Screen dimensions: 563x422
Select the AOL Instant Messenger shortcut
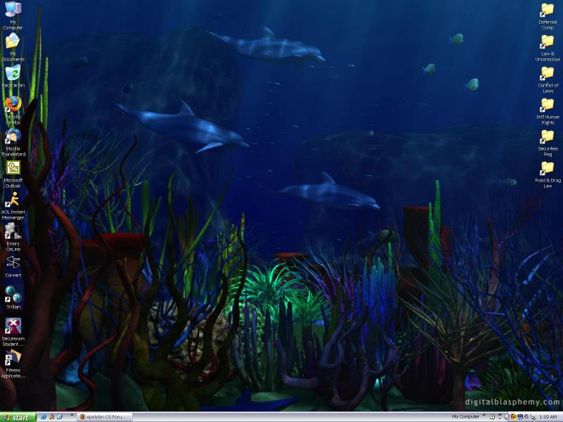point(13,205)
